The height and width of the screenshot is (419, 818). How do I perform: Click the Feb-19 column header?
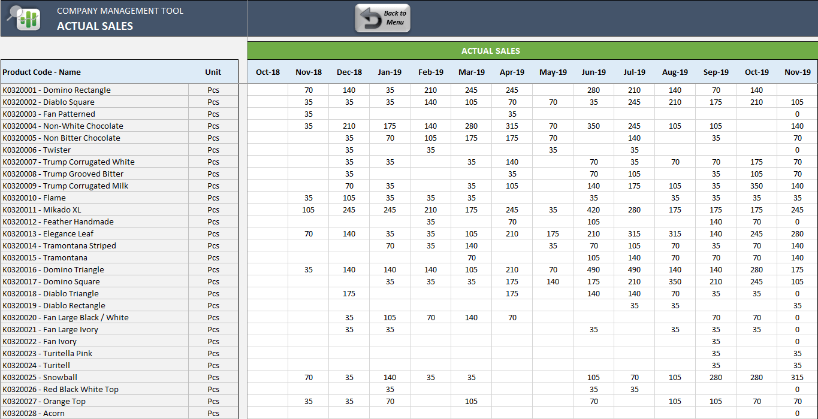click(431, 72)
